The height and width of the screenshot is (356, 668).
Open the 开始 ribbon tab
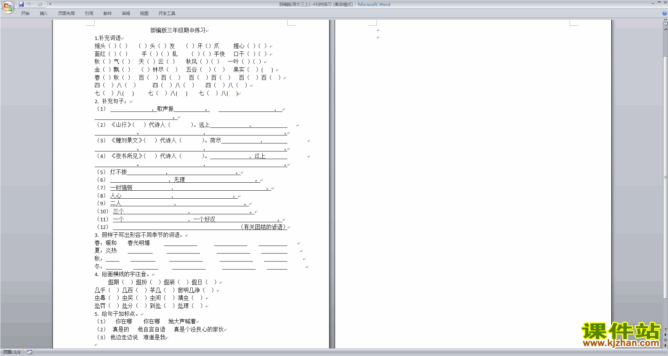(x=25, y=13)
